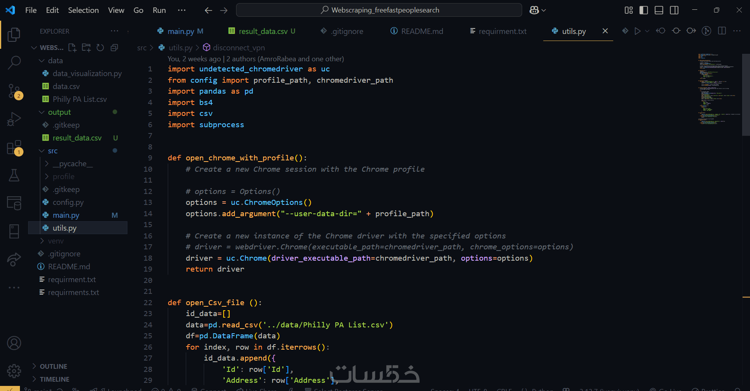Open the Search view in activity bar
This screenshot has height=391, width=750.
14,62
